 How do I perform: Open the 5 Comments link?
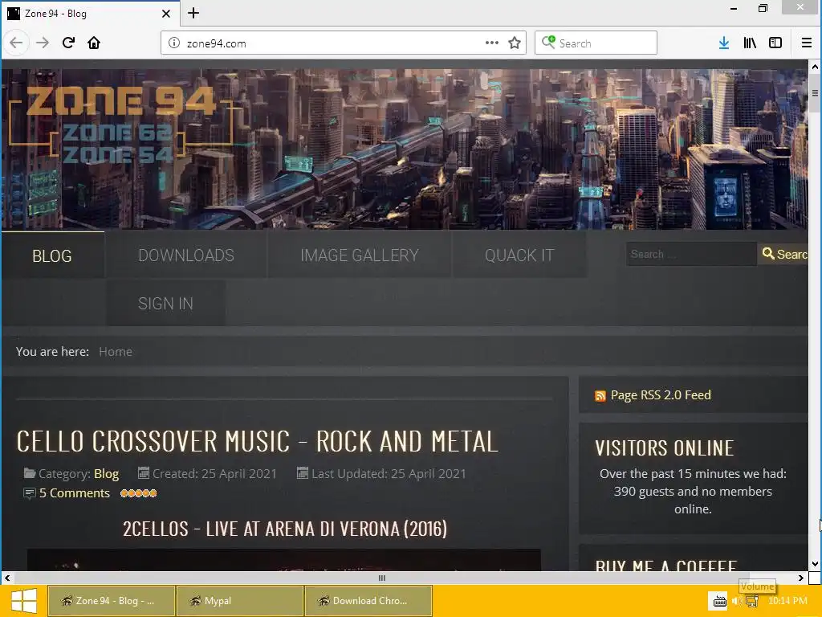tap(75, 493)
